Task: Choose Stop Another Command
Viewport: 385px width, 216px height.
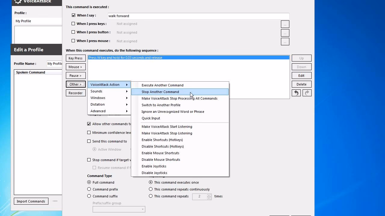Action: click(180, 92)
